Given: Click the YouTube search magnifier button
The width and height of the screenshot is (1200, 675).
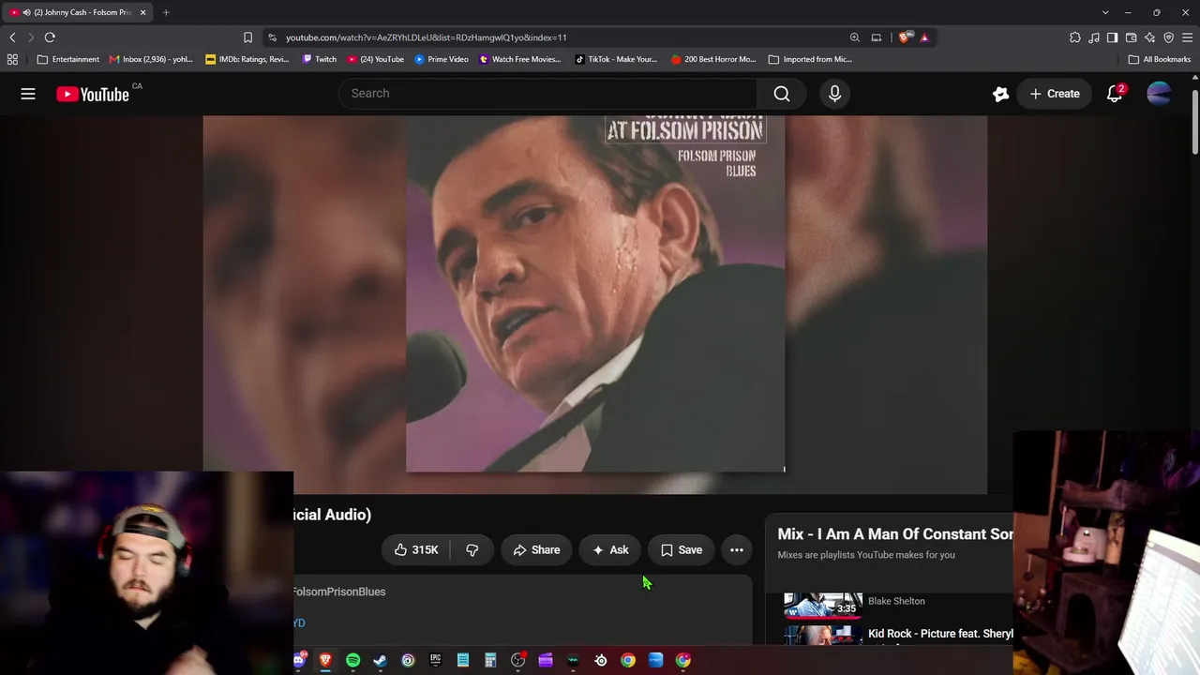Looking at the screenshot, I should [782, 94].
